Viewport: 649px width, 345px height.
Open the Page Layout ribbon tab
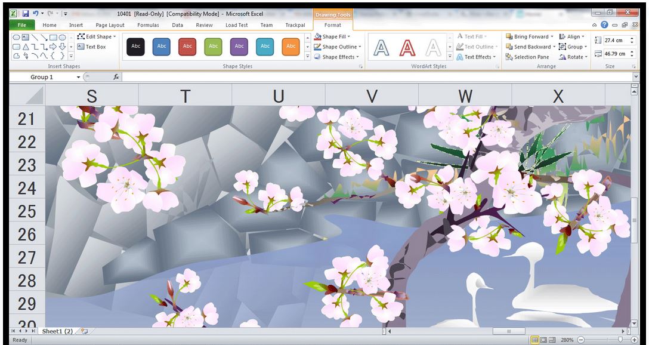tap(110, 25)
